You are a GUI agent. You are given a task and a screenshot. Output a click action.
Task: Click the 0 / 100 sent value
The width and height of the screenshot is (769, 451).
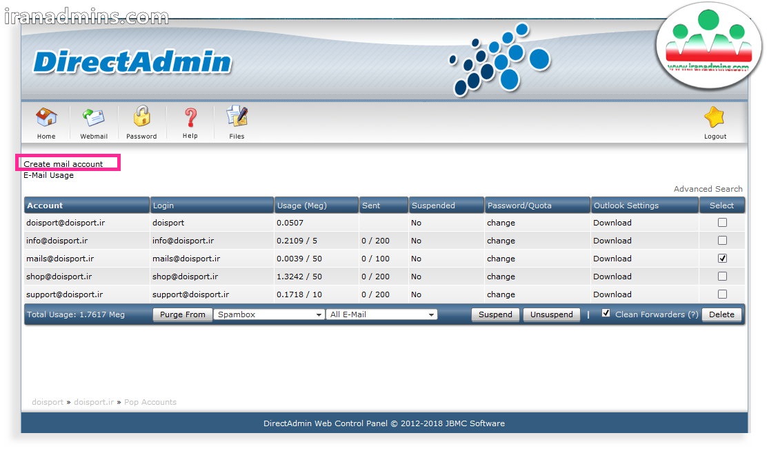click(375, 259)
